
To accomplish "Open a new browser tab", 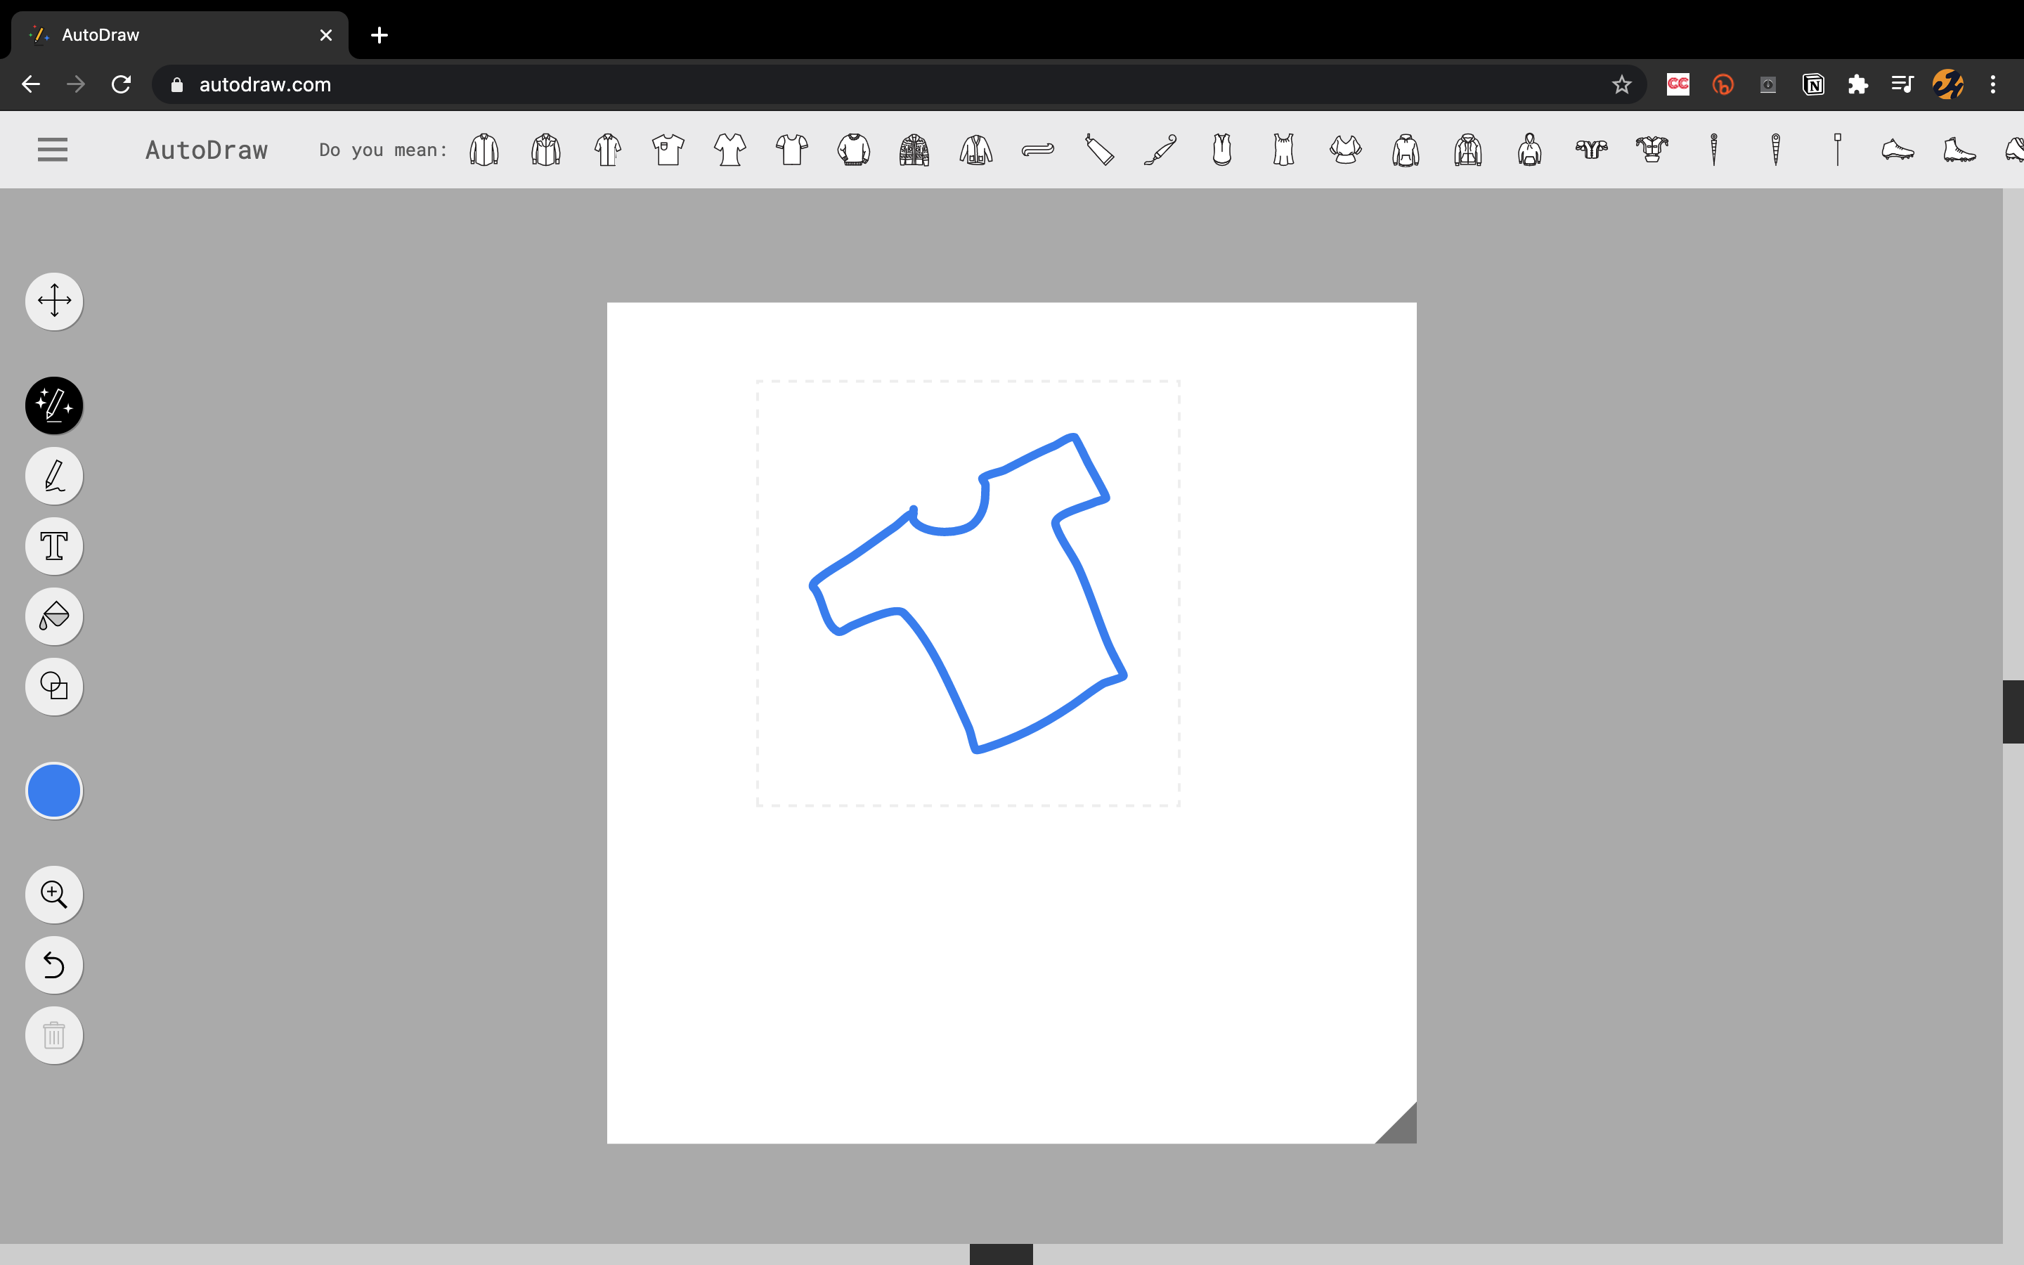I will pos(379,35).
